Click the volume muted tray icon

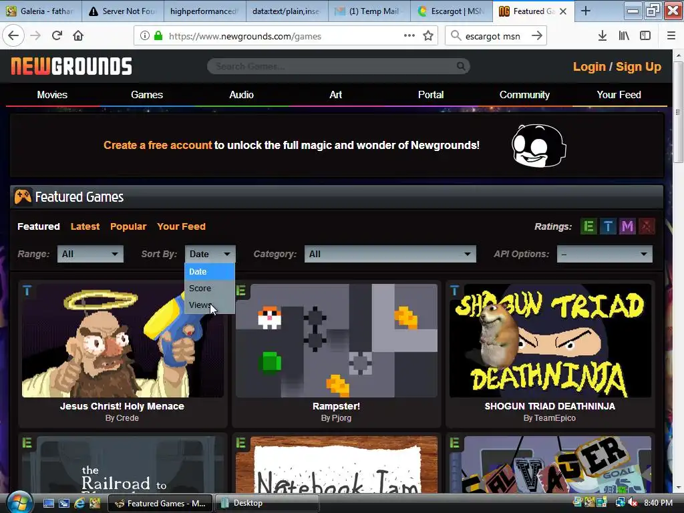point(633,503)
